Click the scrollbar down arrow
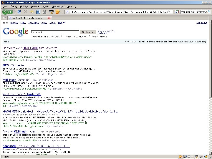Screen dimensions: 212x159 click(210, 153)
